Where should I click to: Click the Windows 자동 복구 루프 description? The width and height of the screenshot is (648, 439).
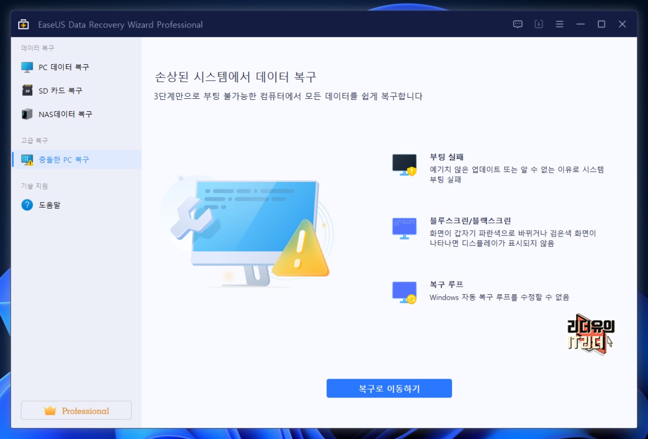pos(499,297)
